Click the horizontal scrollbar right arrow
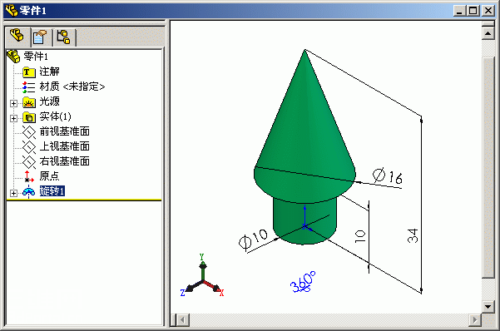The height and width of the screenshot is (331, 500). pyautogui.click(x=475, y=319)
